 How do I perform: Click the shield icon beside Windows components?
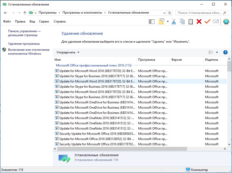tap(4, 50)
